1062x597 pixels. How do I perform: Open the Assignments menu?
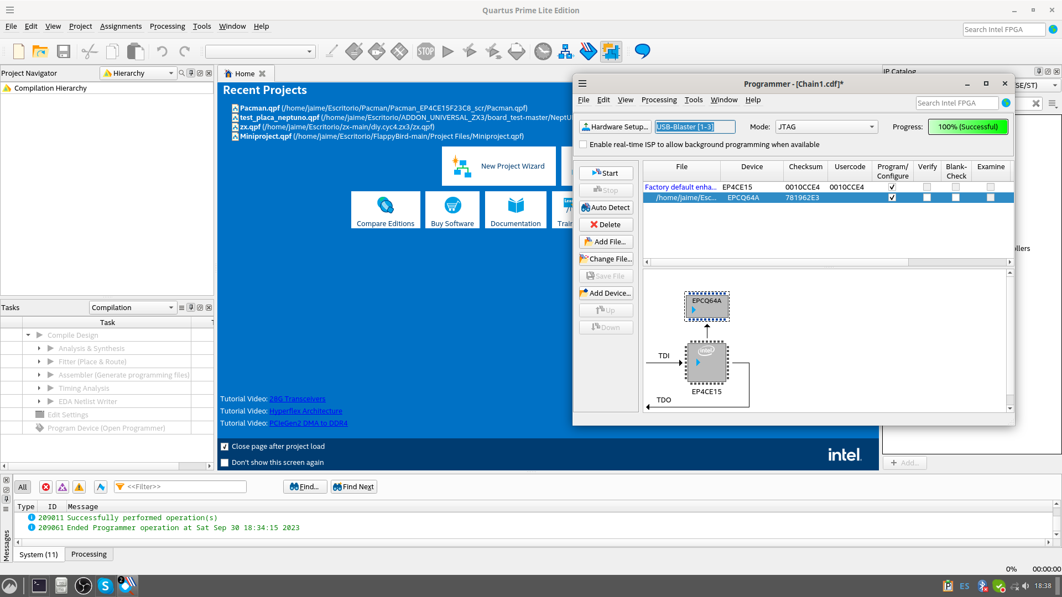[121, 27]
